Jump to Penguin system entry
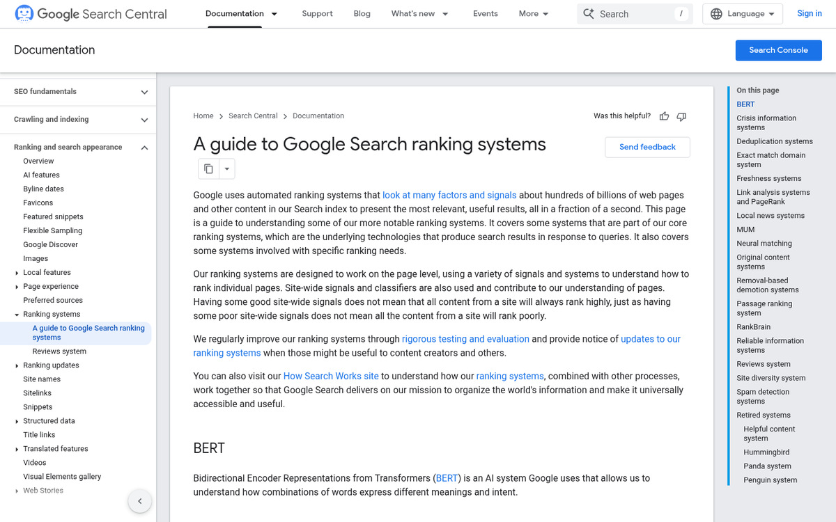This screenshot has width=836, height=522. (x=771, y=480)
